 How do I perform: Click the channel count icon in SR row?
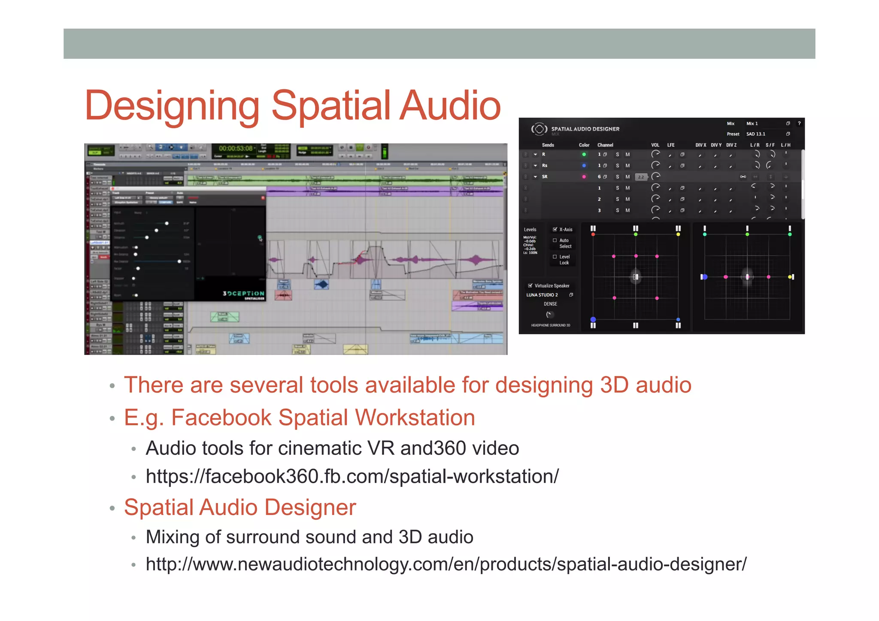pos(605,177)
